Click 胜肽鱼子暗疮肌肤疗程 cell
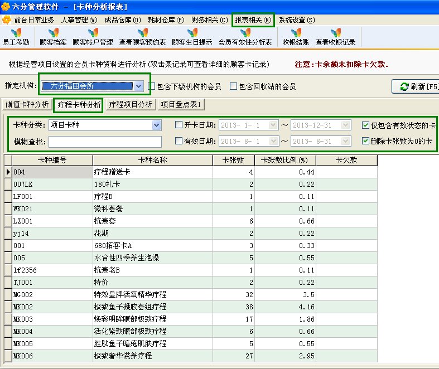439x369 pixels. coord(153,344)
